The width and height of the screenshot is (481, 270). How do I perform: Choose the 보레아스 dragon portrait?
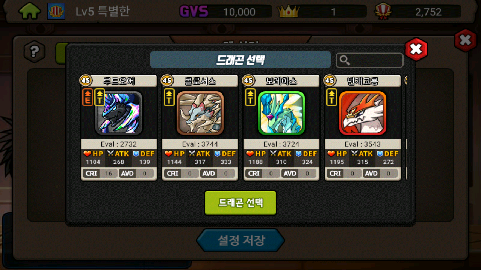click(281, 113)
